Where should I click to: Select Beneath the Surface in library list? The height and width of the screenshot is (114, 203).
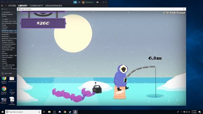click(9, 31)
